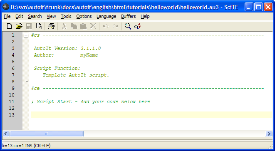Close the SciTE window

point(268,7)
